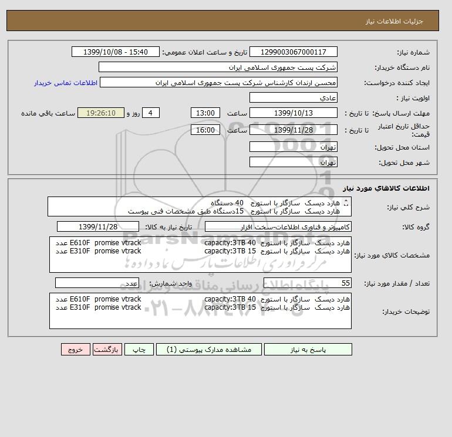Screen dimensions: 452x437
Task: Click the request creator field 'محسن ارندان'
Action: click(x=218, y=82)
